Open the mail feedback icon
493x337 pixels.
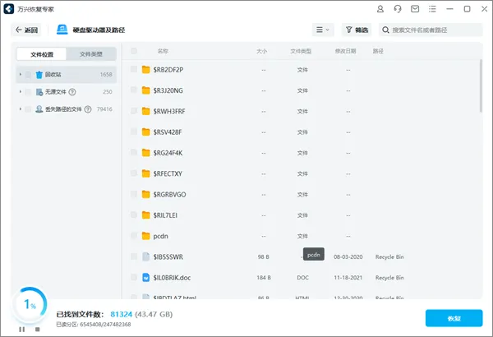[x=415, y=9]
